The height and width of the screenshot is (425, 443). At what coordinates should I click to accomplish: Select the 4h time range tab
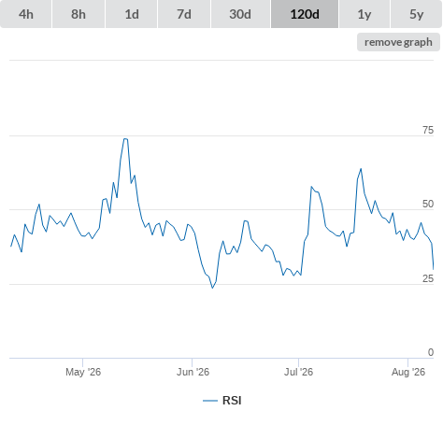(26, 14)
